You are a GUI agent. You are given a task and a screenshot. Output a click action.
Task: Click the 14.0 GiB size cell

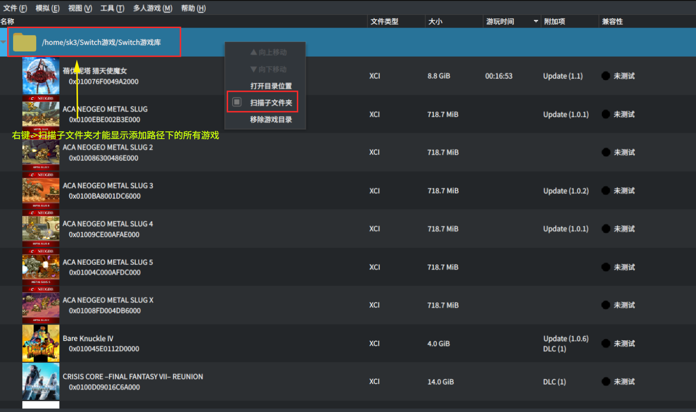click(x=440, y=382)
